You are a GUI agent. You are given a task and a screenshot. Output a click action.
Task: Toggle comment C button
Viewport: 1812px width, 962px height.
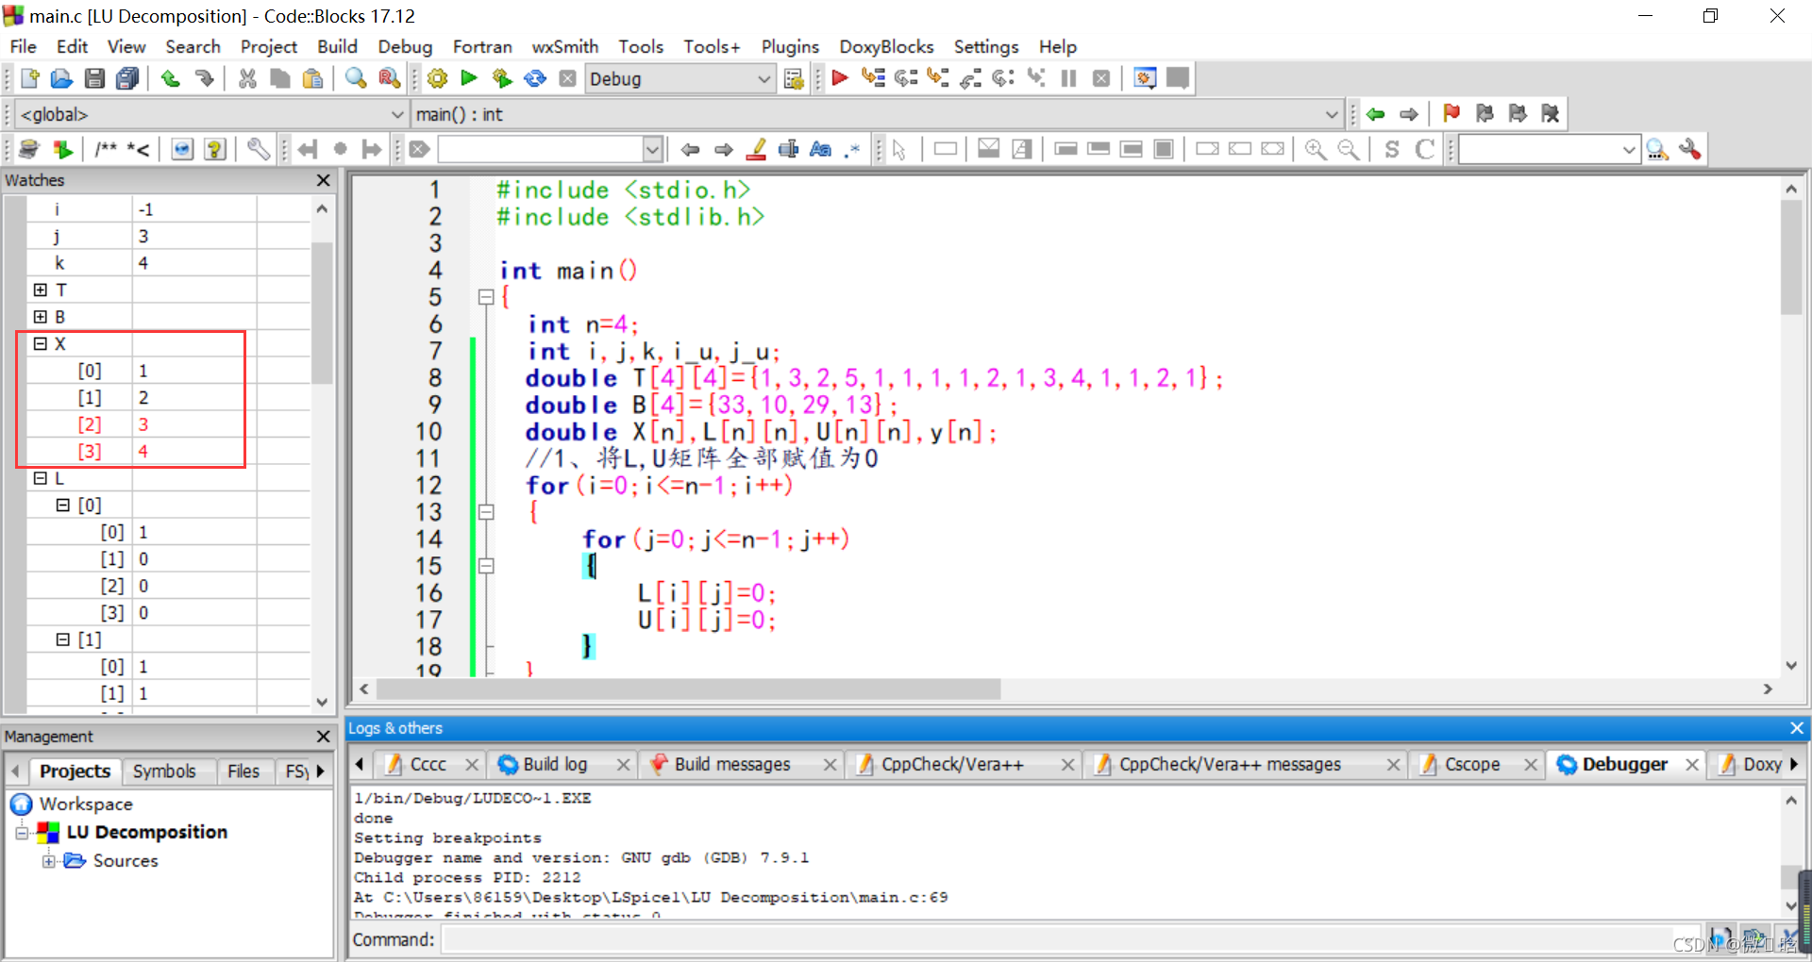tap(1425, 149)
